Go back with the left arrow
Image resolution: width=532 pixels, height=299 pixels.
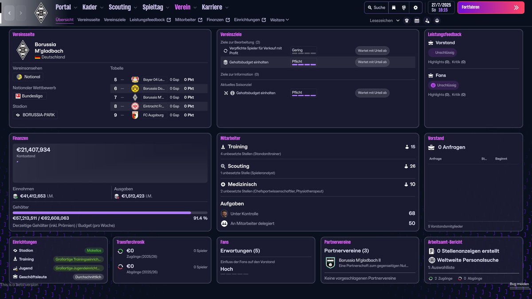coord(10,13)
